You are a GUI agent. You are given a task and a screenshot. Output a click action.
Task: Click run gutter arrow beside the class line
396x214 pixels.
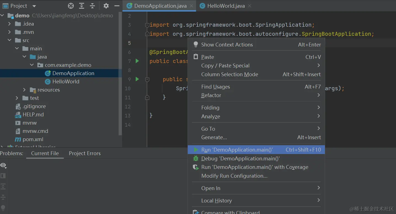pos(137,61)
